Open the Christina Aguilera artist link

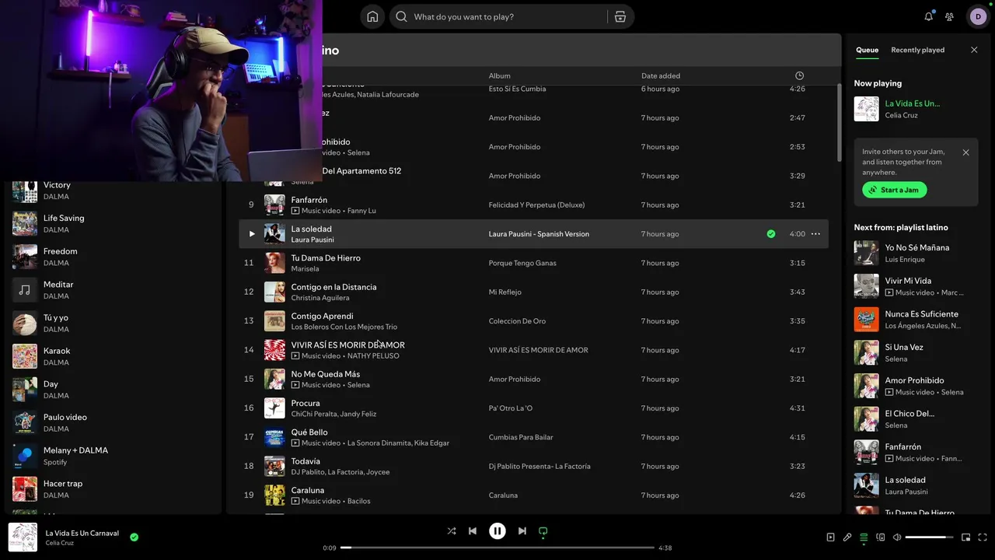(320, 298)
